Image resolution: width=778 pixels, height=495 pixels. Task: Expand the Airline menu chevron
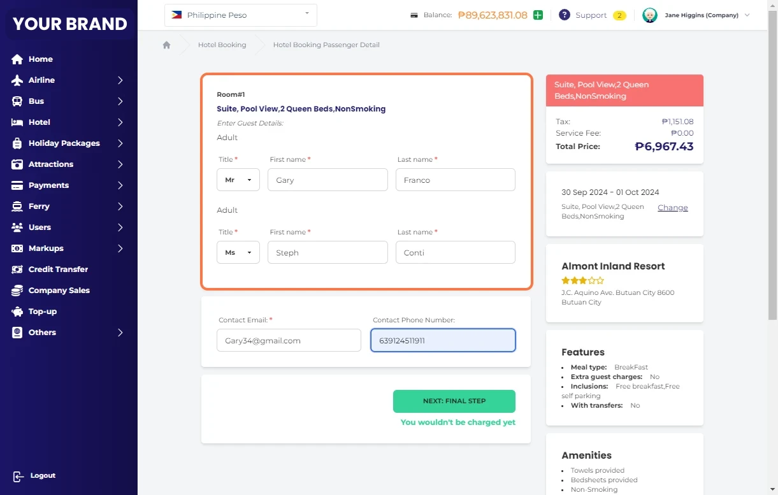120,80
